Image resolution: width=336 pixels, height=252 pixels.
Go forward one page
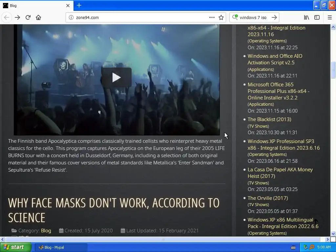(17, 17)
